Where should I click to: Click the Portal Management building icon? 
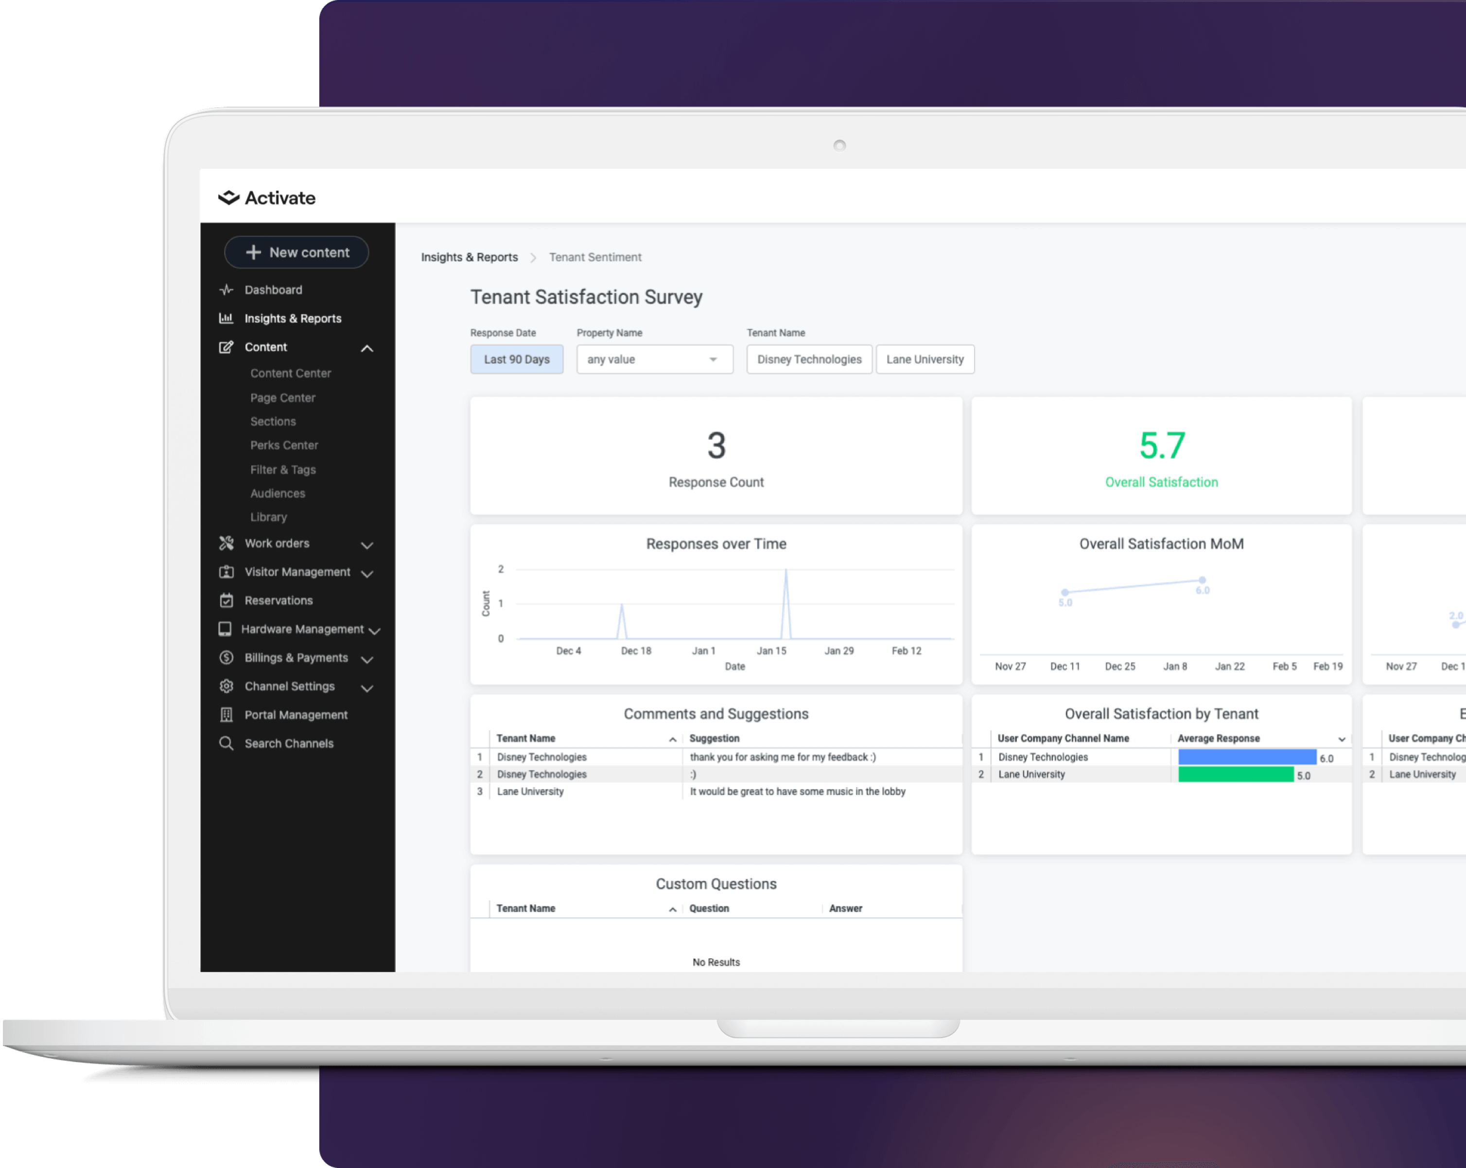[x=227, y=715]
